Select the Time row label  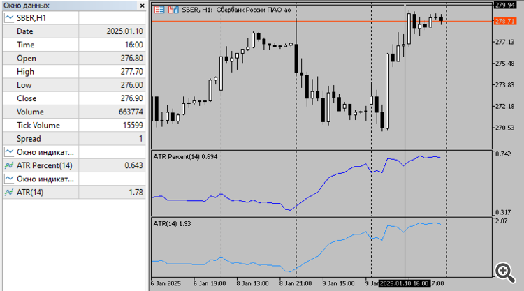click(26, 45)
